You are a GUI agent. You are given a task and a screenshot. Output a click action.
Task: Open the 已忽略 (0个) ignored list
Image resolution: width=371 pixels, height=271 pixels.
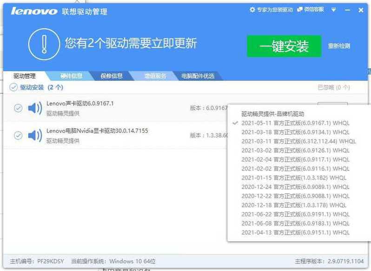(x=334, y=87)
